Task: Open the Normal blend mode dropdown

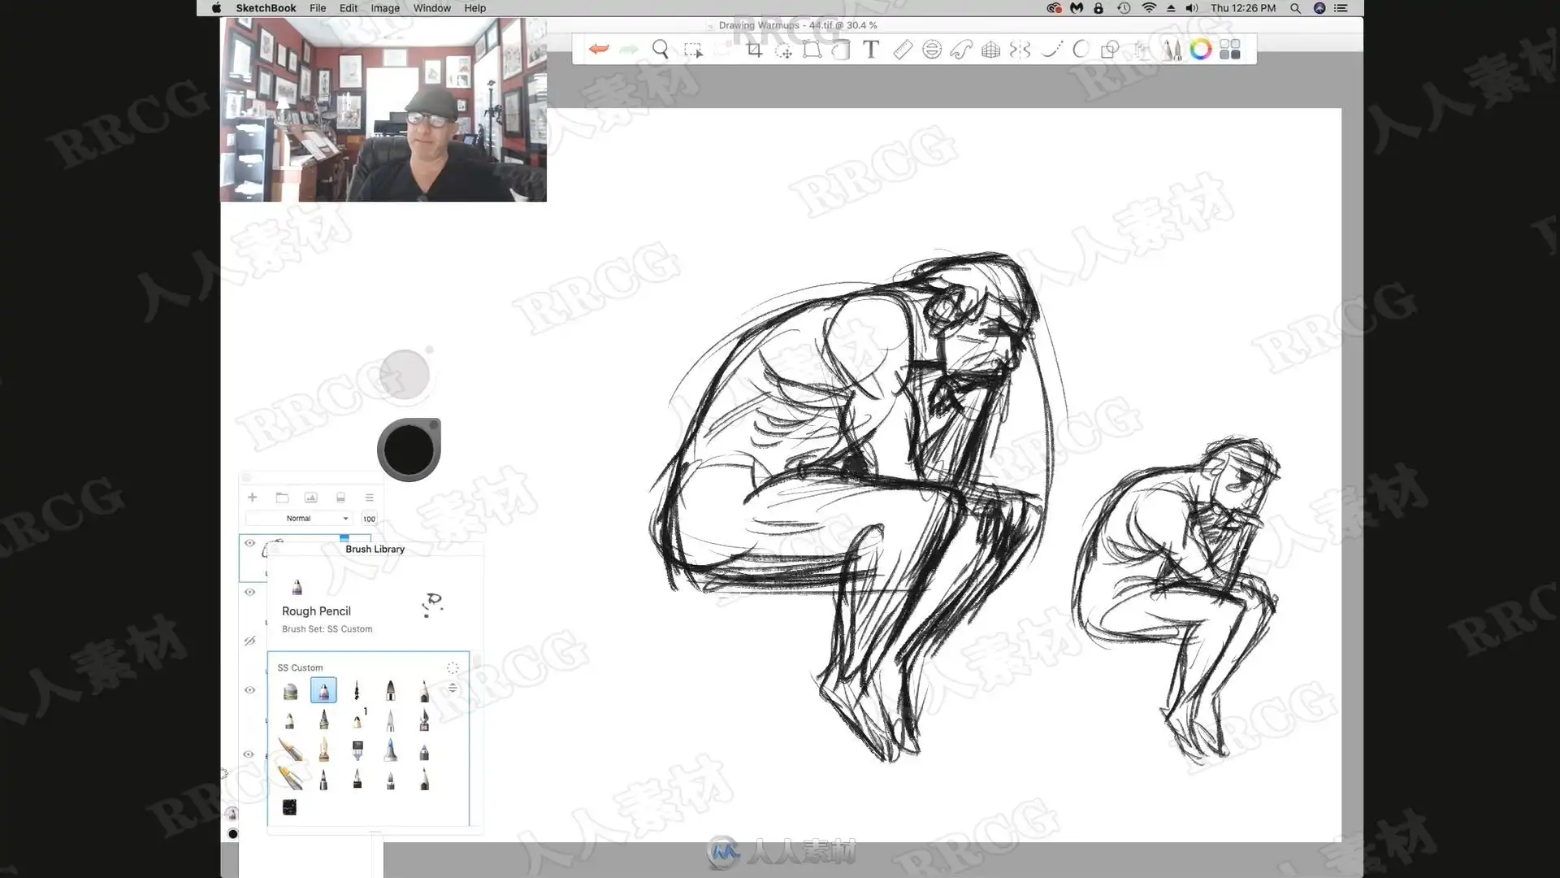Action: click(298, 519)
